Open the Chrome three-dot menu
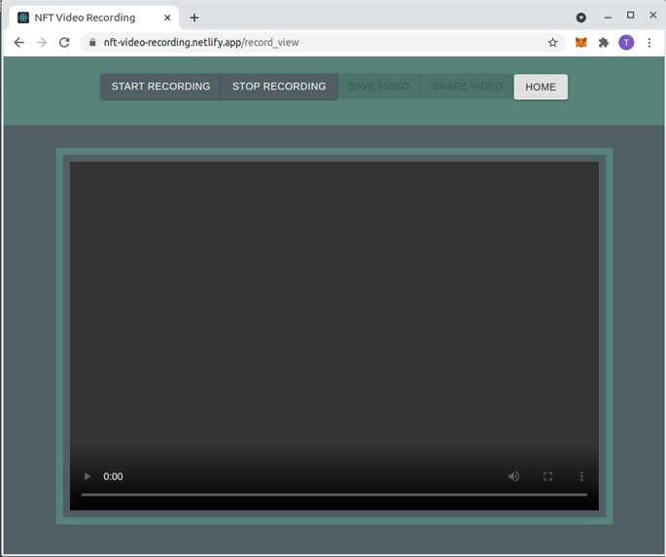 (649, 43)
